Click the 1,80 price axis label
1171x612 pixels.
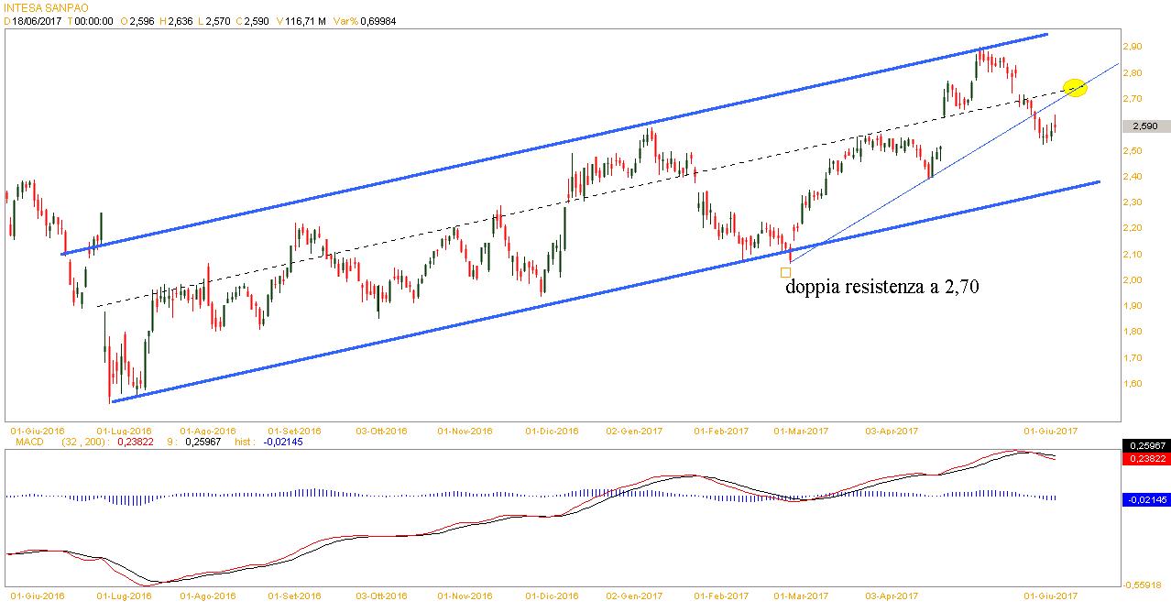[x=1131, y=332]
